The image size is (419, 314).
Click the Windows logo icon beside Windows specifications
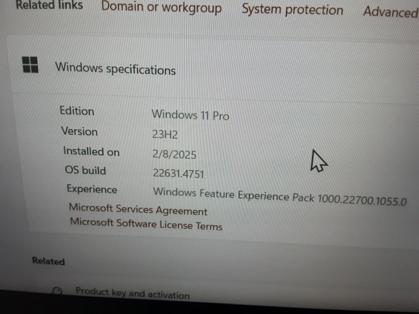click(30, 64)
